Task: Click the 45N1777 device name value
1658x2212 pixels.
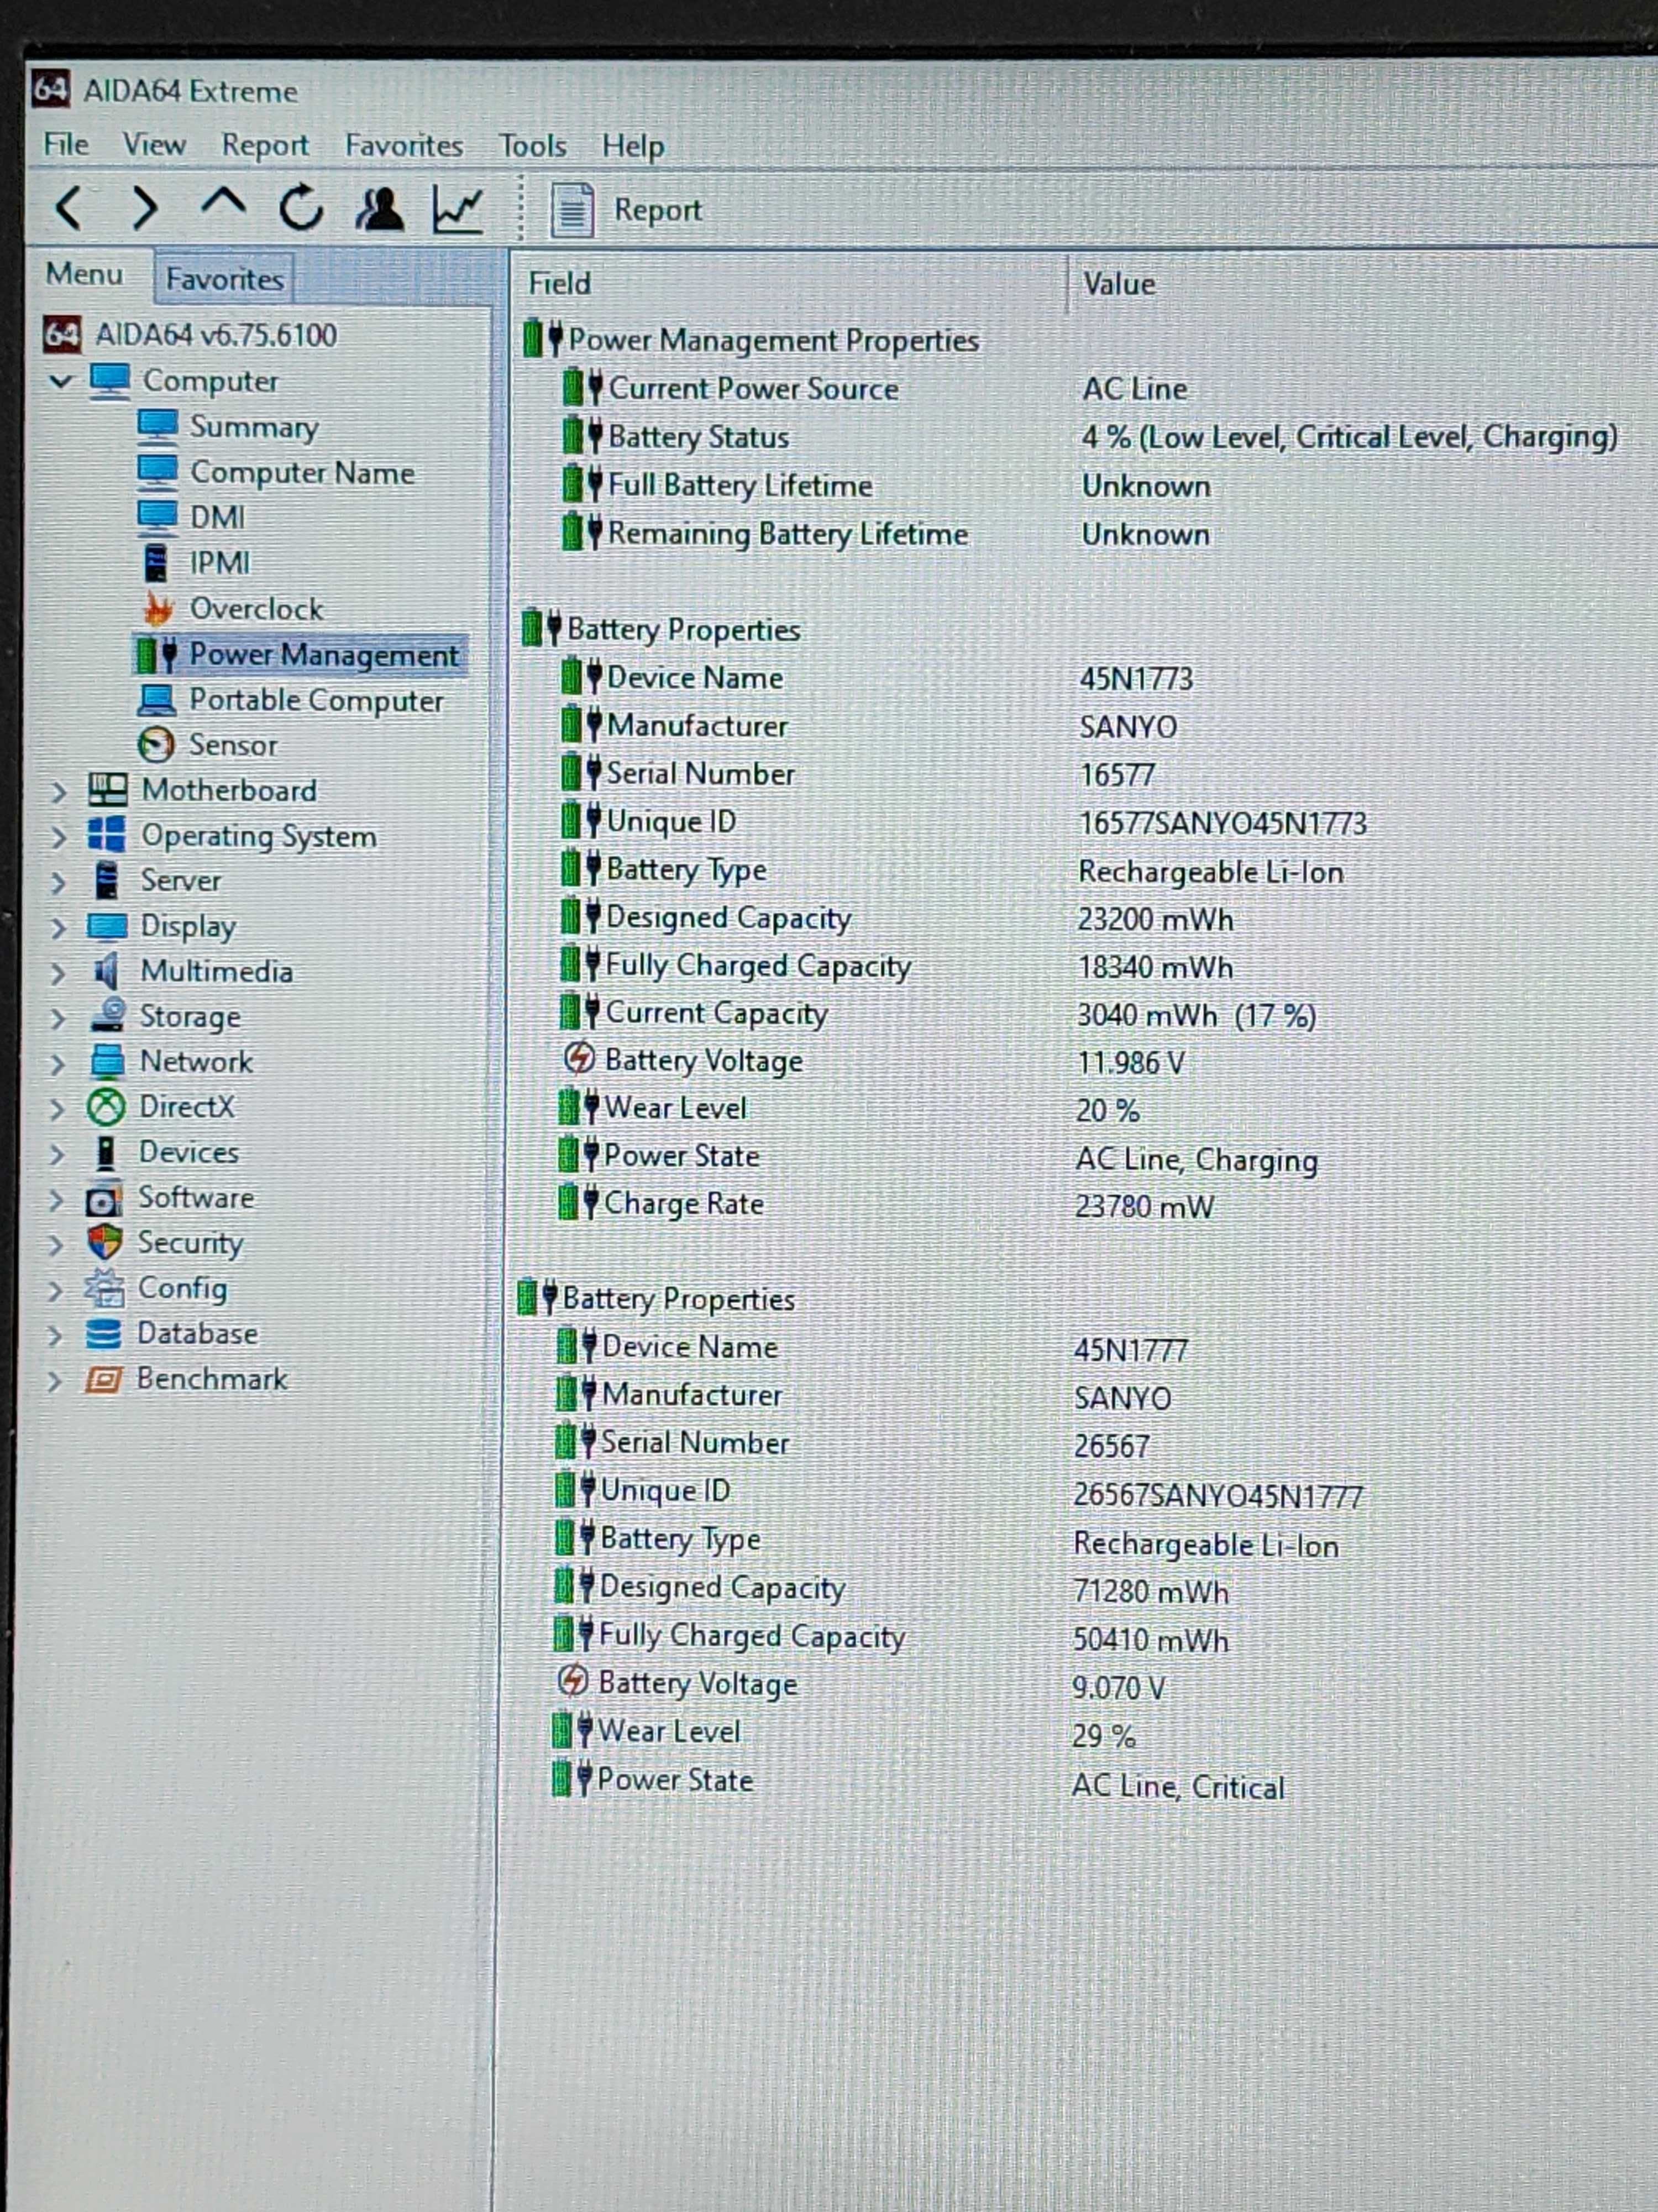Action: [1130, 1351]
